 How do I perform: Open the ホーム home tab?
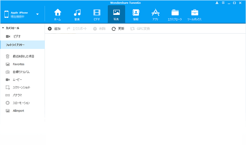[57, 15]
